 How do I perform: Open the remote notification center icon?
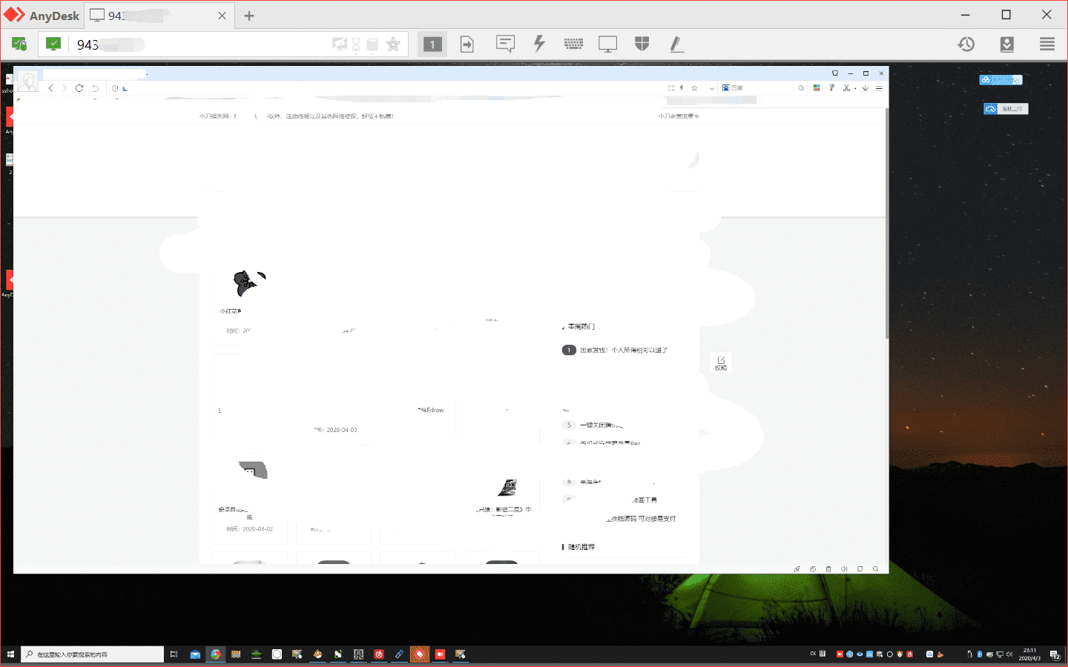point(1055,654)
